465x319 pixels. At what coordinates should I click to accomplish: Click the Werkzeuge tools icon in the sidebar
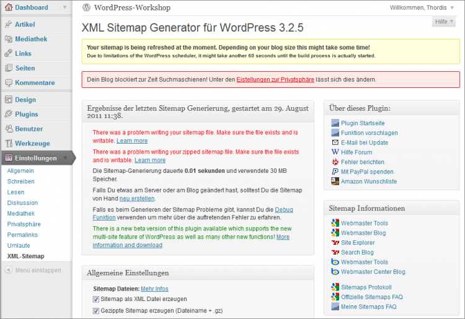tap(8, 143)
